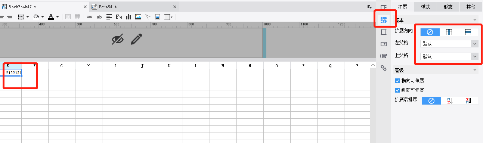The height and width of the screenshot is (143, 483).
Task: Select column E header
Action: coord(11,66)
